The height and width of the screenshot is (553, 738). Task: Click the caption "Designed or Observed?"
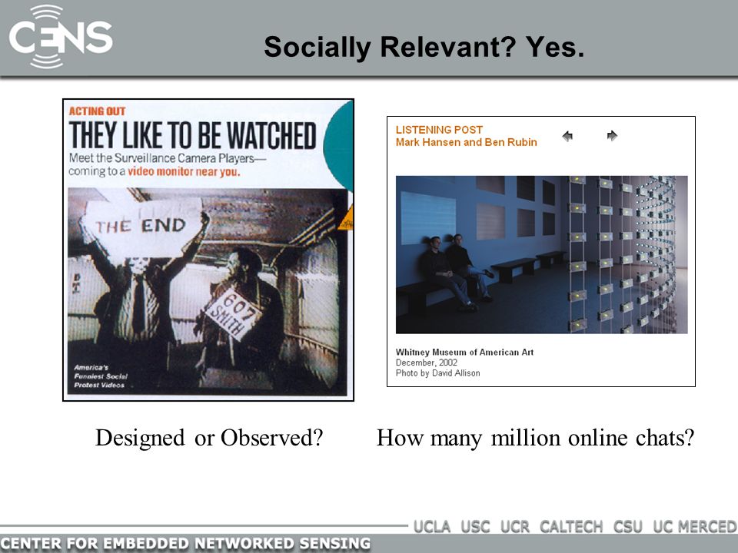pos(209,438)
